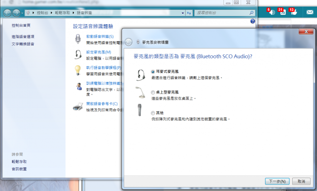The height and width of the screenshot is (191, 317).
Task: Click the forward arrow in Control Panel window
Action: tap(16, 13)
